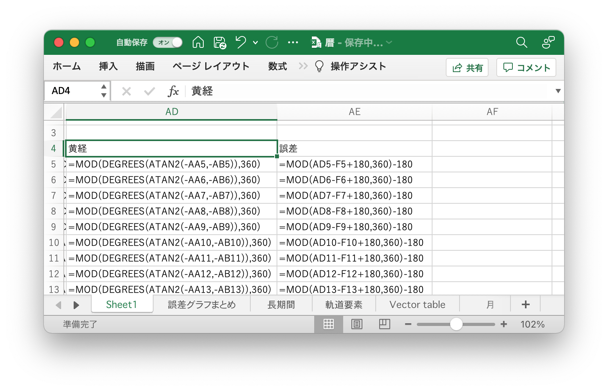Add a new sheet with plus button
The width and height of the screenshot is (608, 391).
pyautogui.click(x=526, y=304)
